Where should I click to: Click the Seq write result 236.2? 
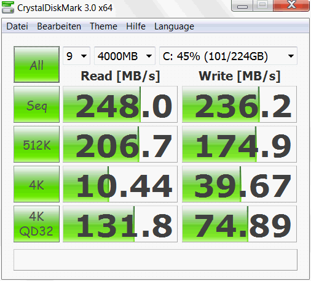[239, 104]
